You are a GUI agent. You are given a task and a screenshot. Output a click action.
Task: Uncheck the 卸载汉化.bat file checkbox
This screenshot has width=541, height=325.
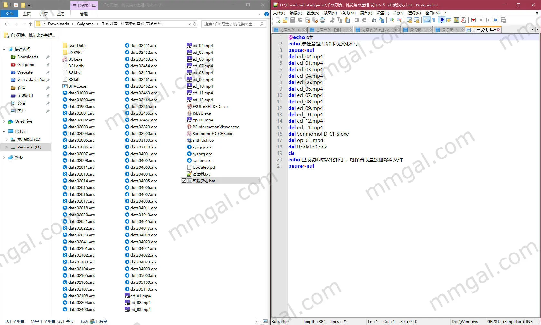pyautogui.click(x=184, y=181)
